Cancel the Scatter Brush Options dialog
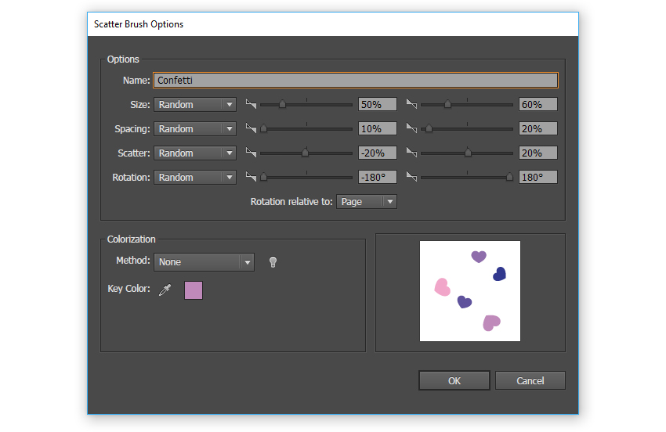Viewport: 666px width, 432px height. click(530, 380)
